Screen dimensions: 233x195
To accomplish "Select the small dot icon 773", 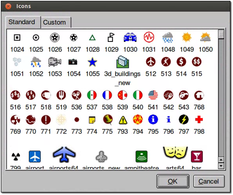I will [76, 120].
